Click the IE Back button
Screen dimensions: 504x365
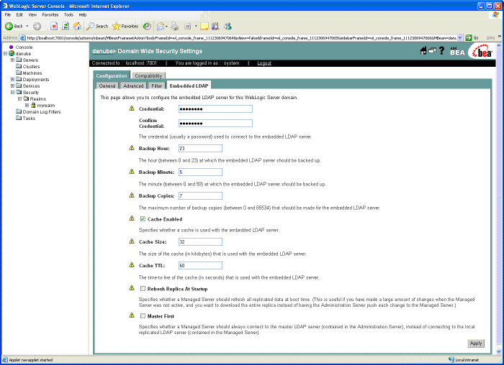[14, 27]
